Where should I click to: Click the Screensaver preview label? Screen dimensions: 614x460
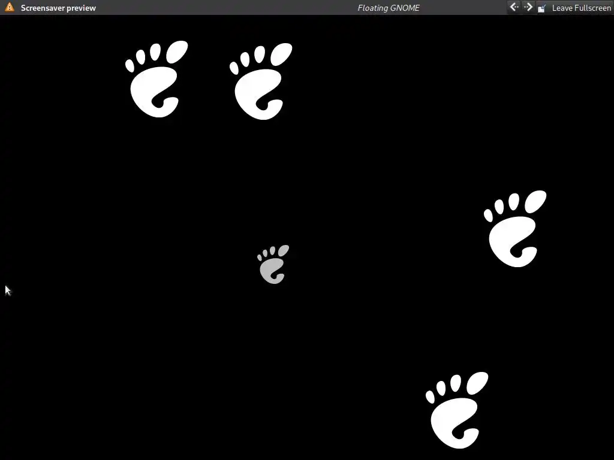tap(58, 8)
